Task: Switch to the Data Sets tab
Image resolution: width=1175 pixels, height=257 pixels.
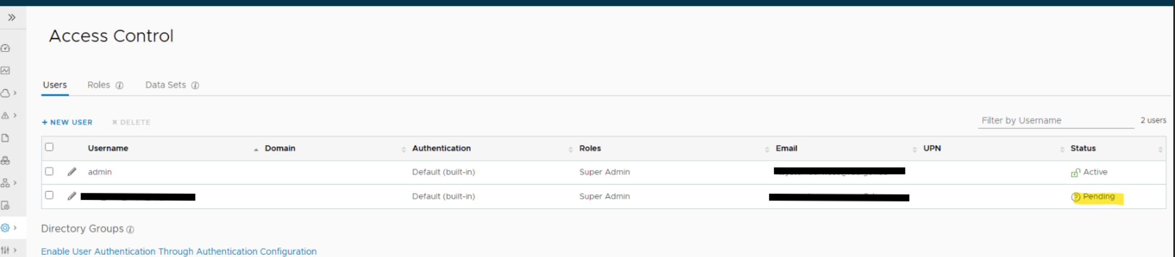Action: pyautogui.click(x=166, y=85)
